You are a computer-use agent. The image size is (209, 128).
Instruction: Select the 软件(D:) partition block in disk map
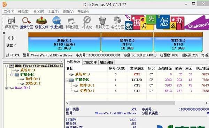(x=127, y=42)
